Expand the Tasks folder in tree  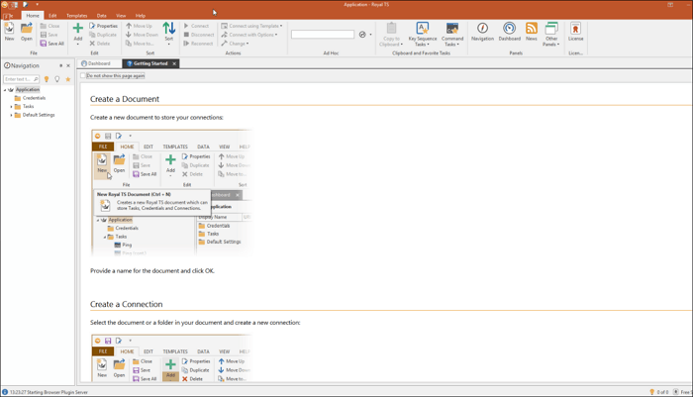[11, 107]
